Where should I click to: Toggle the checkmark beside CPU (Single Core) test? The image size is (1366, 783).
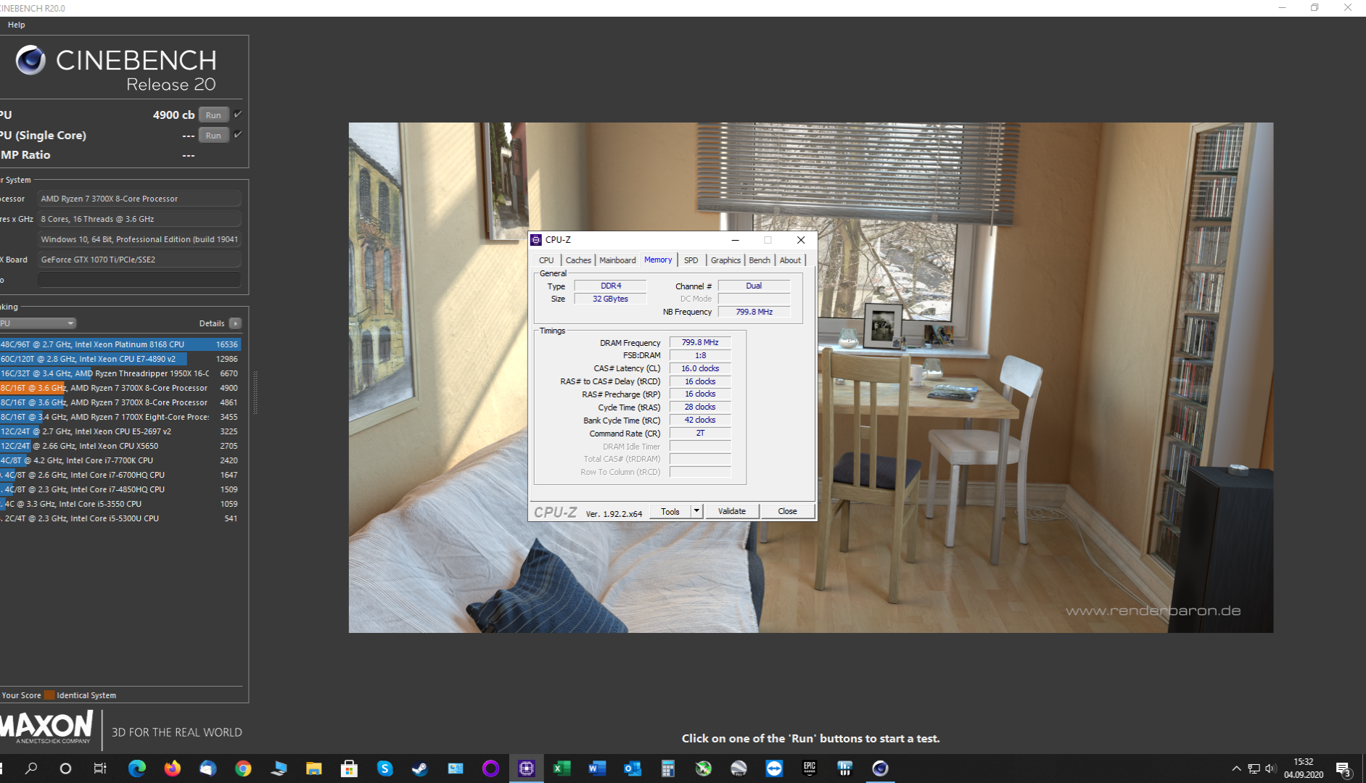(x=237, y=135)
